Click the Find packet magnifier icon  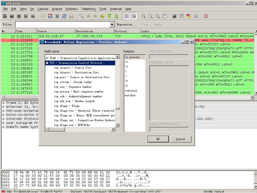81,16
